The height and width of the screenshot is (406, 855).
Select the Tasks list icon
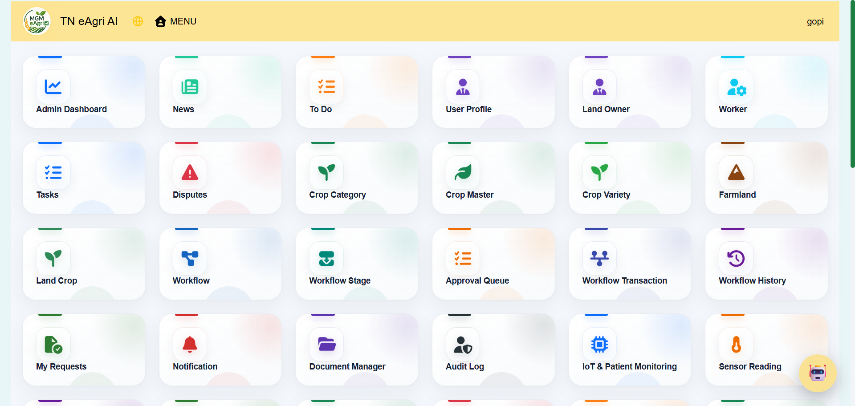tap(53, 172)
